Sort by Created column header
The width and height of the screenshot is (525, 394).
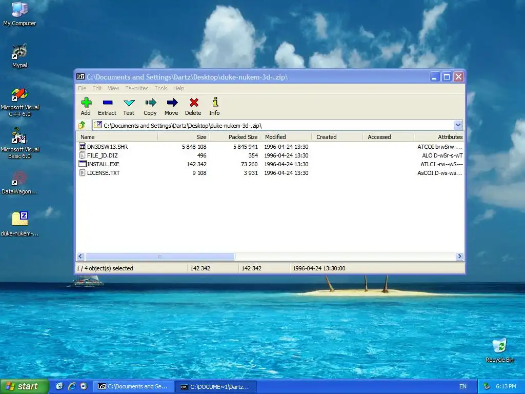(337, 136)
